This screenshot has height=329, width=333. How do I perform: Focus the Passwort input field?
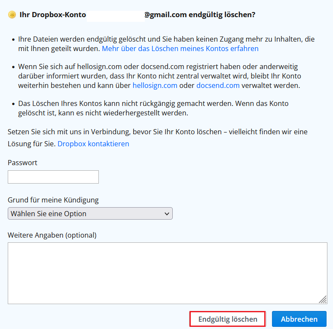pyautogui.click(x=53, y=177)
